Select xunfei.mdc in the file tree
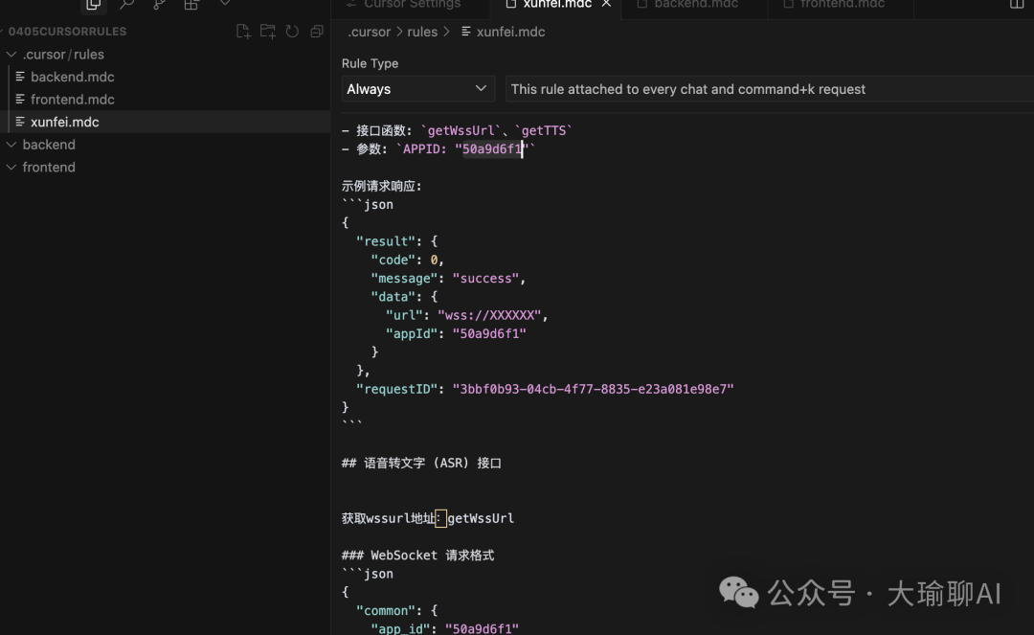Screen dimensions: 1034x635 tap(65, 122)
